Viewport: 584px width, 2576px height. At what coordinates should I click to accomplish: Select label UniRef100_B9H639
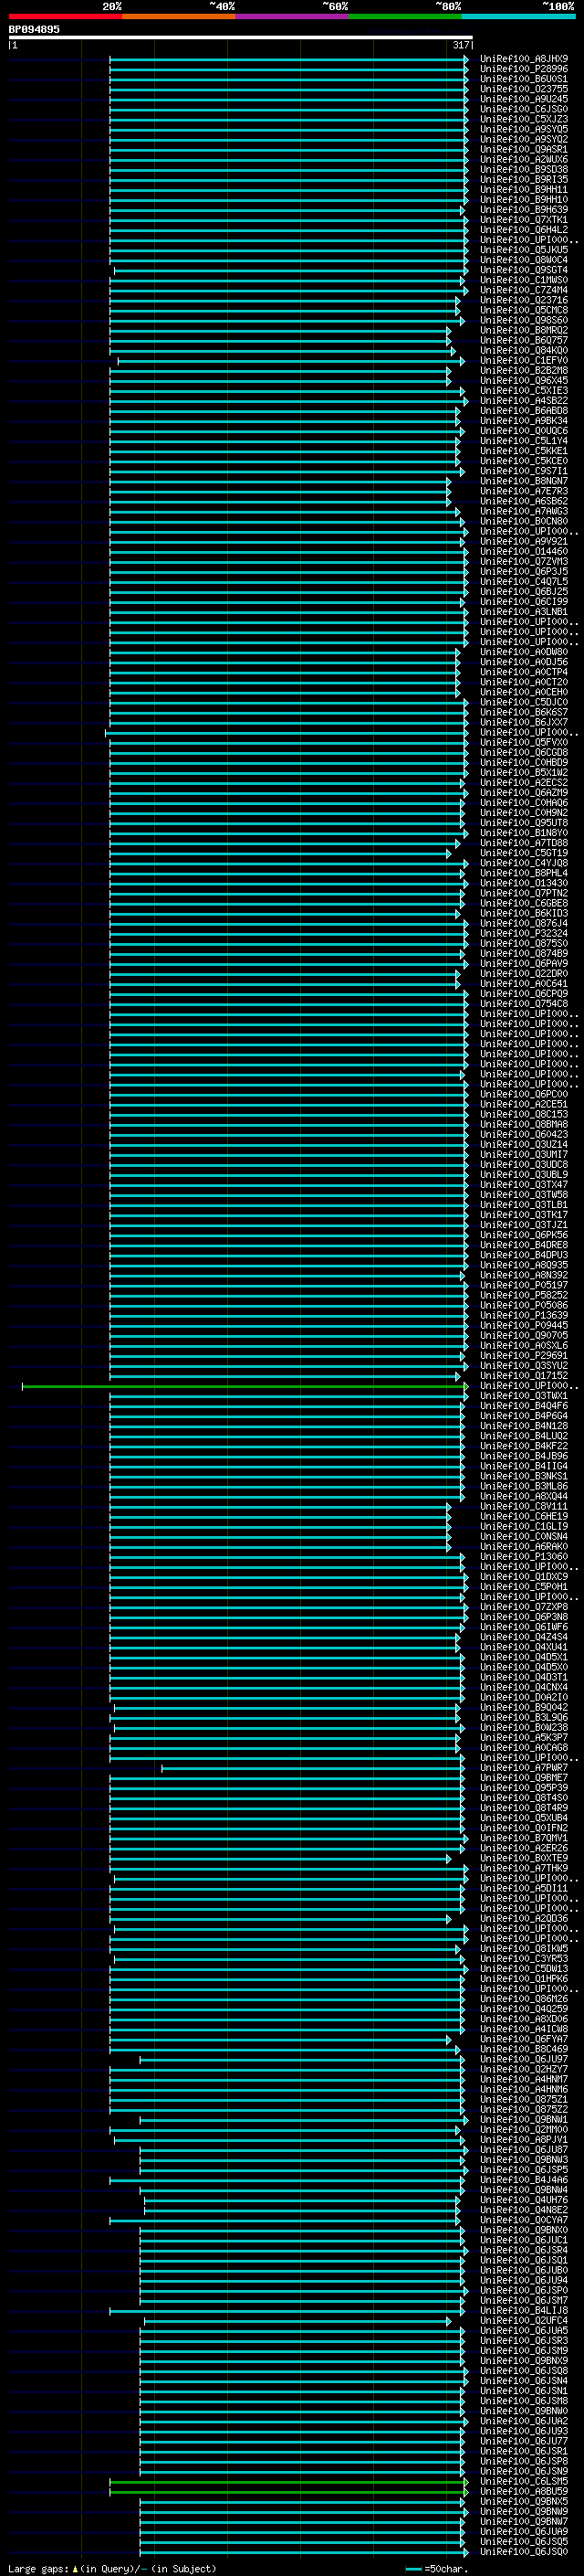tap(524, 210)
